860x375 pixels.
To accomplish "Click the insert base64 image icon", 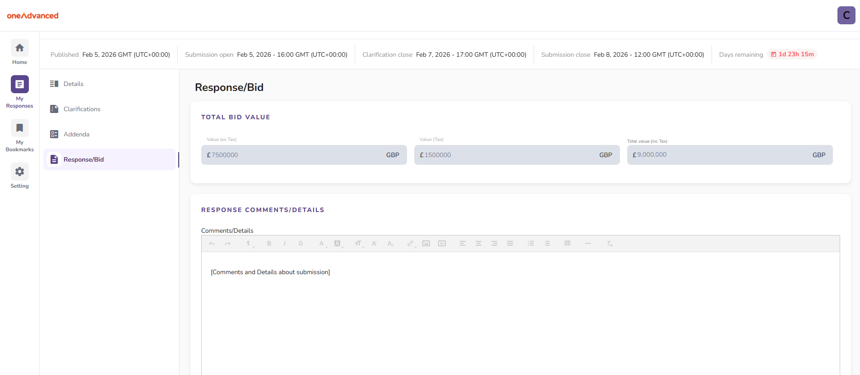I will (442, 244).
